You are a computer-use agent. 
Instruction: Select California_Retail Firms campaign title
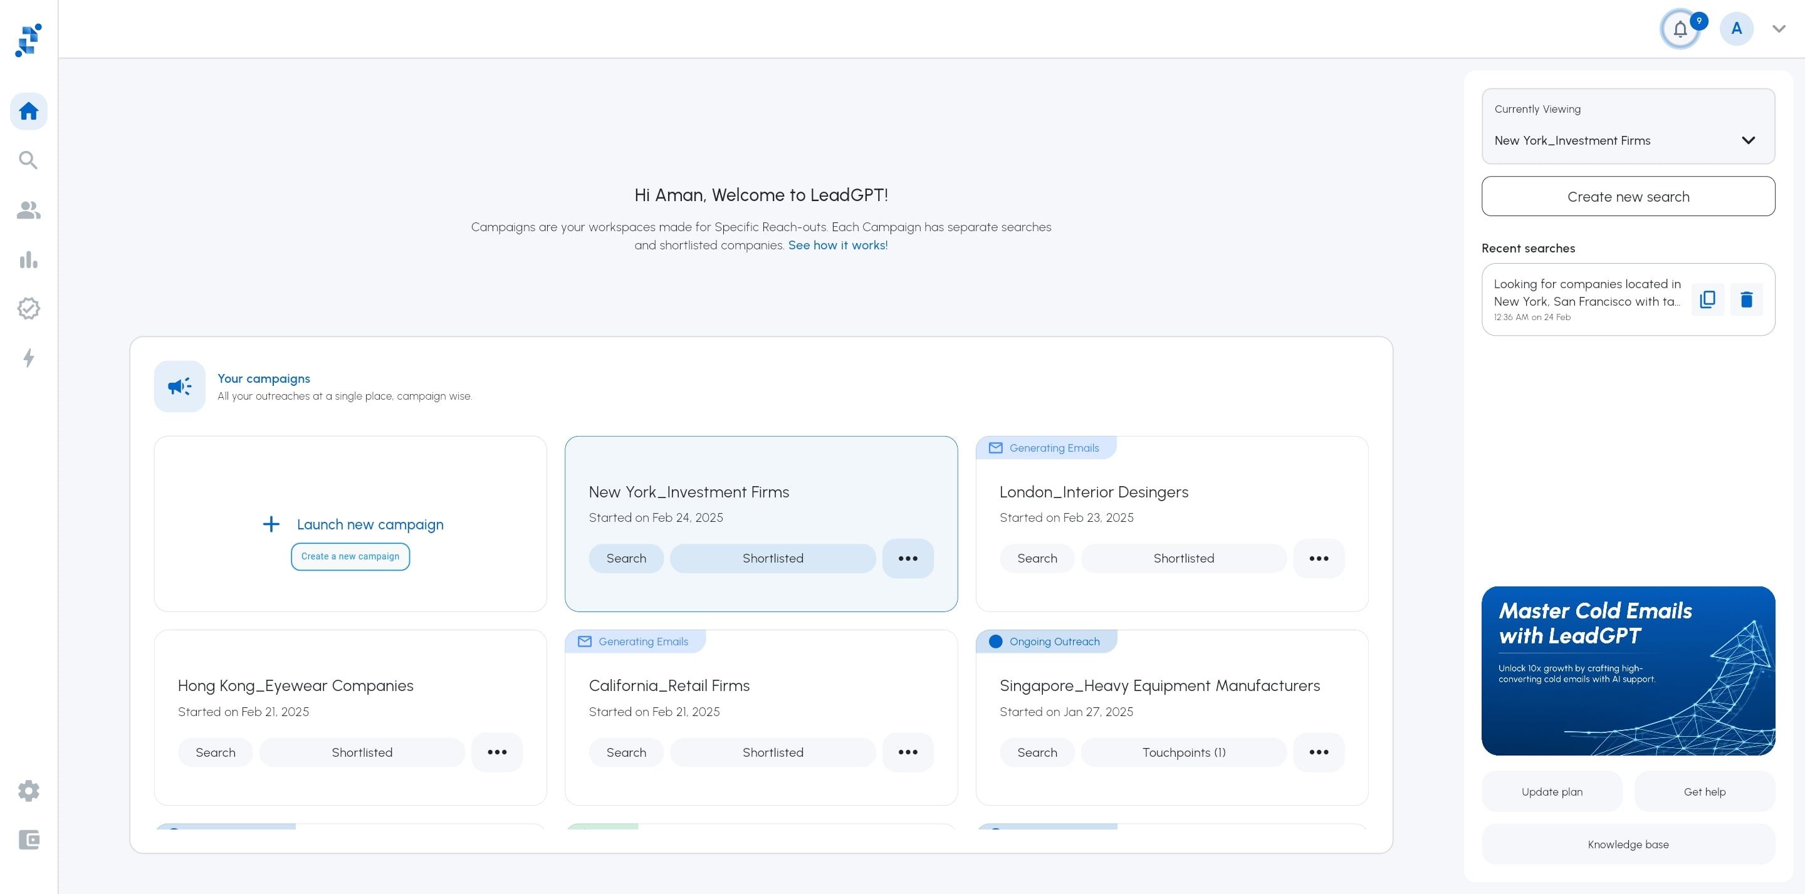click(669, 685)
